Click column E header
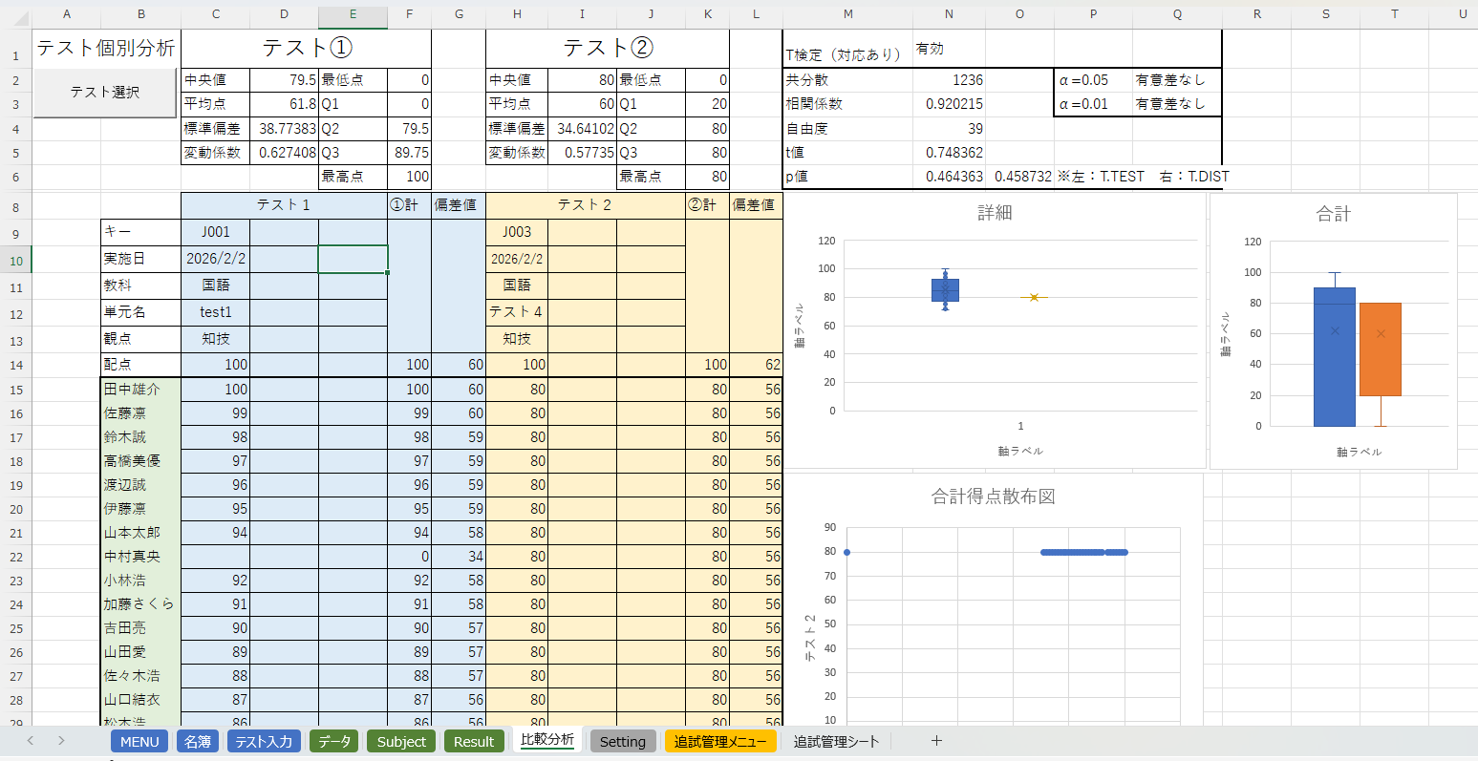 353,15
